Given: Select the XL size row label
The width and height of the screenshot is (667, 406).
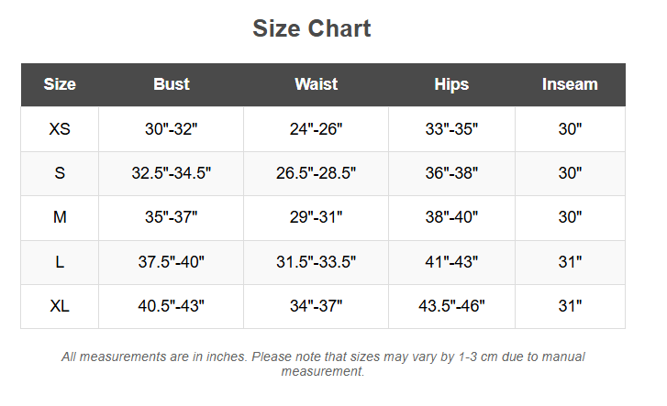Looking at the screenshot, I should (x=60, y=306).
